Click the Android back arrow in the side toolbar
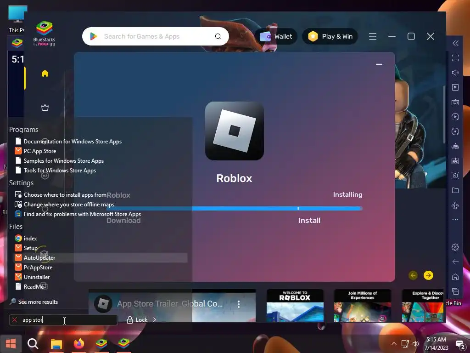Screen dimensions: 470x353 coord(455,262)
